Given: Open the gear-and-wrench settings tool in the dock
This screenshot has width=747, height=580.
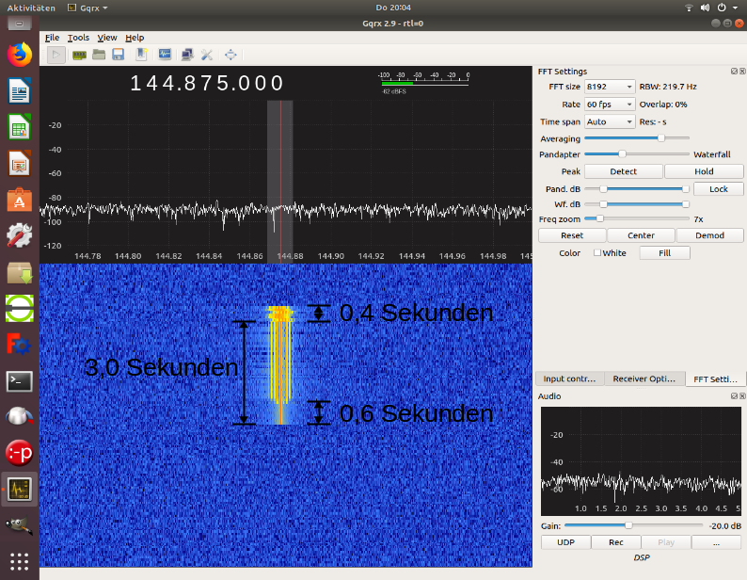Looking at the screenshot, I should pyautogui.click(x=20, y=235).
